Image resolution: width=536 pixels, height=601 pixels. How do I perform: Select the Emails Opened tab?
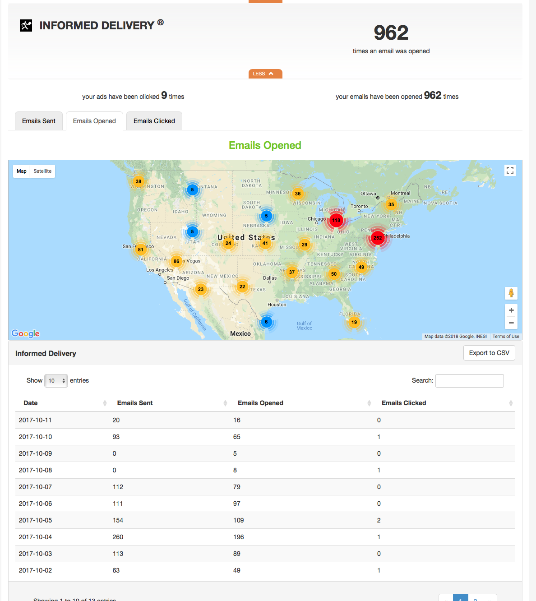pos(94,121)
